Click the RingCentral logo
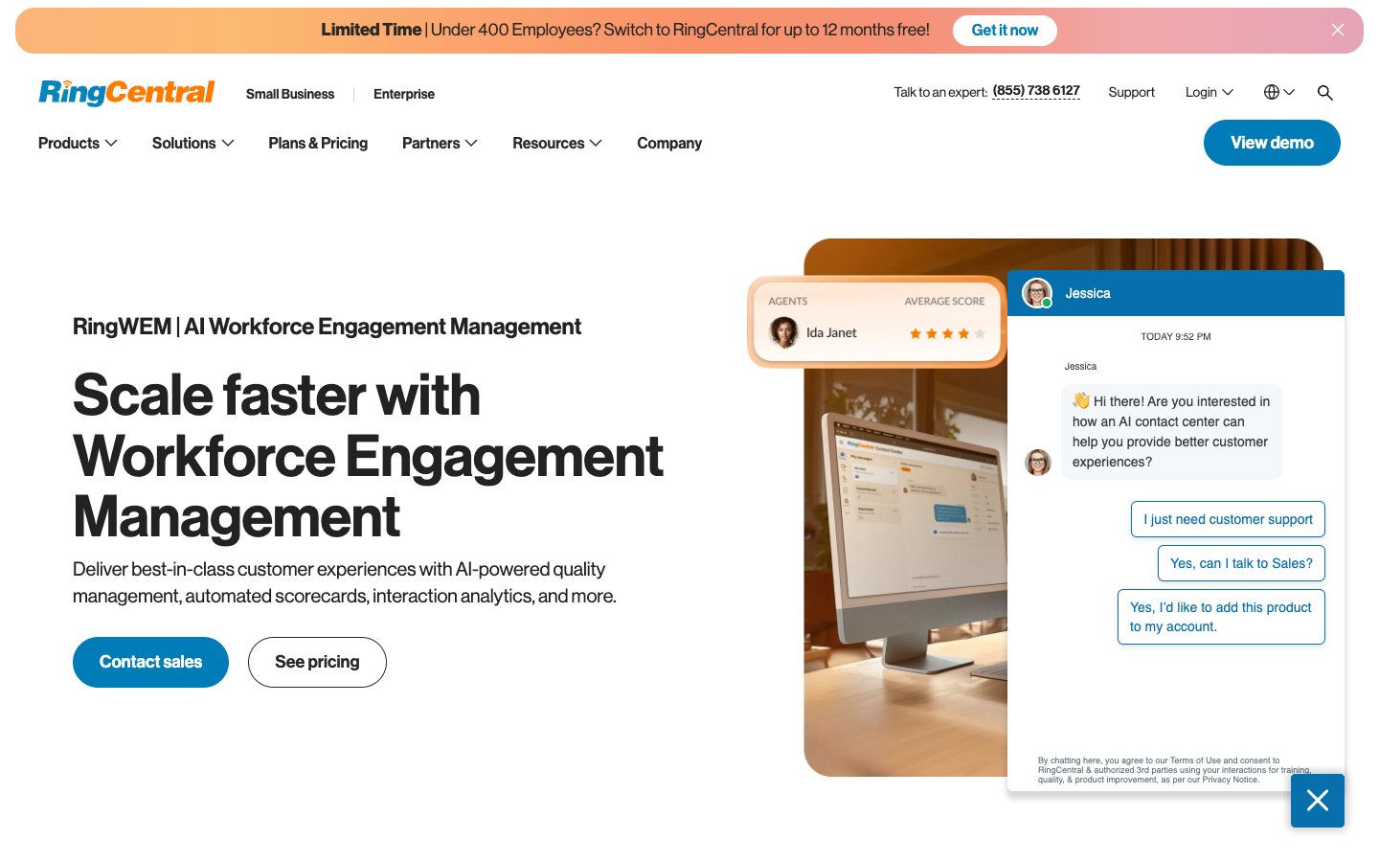The image size is (1379, 862). pos(125,92)
